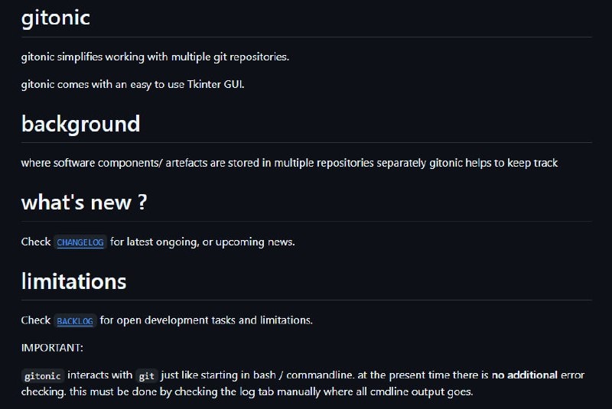Click the gitonic main heading
Screen dimensions: 612x409
[x=55, y=18]
